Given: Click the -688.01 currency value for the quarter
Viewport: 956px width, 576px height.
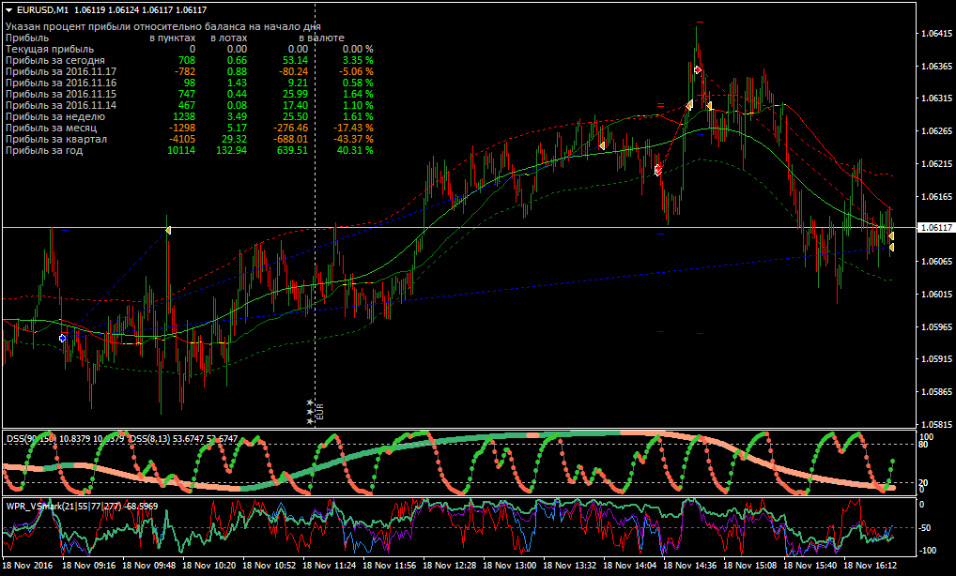Looking at the screenshot, I should [291, 139].
